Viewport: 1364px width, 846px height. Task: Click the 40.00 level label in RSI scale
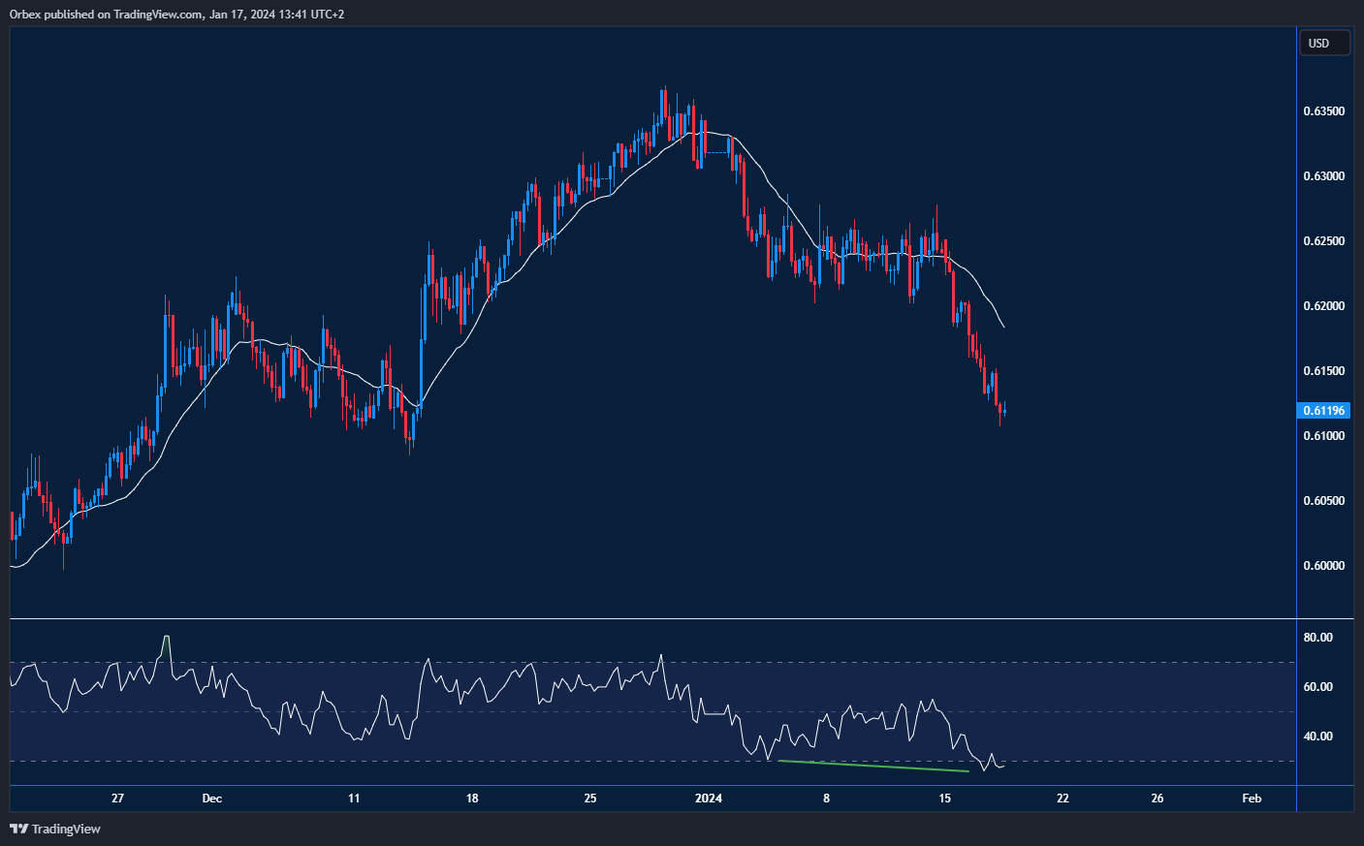point(1317,736)
